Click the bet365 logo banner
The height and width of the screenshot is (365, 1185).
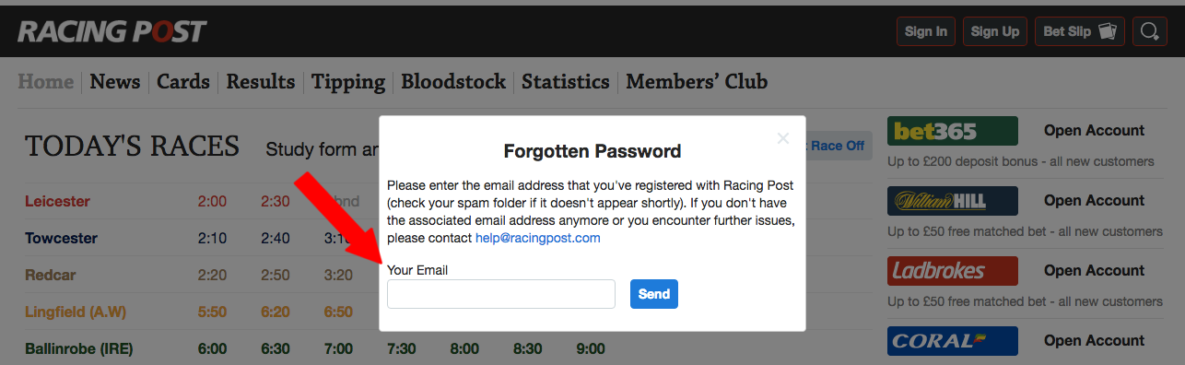point(953,131)
